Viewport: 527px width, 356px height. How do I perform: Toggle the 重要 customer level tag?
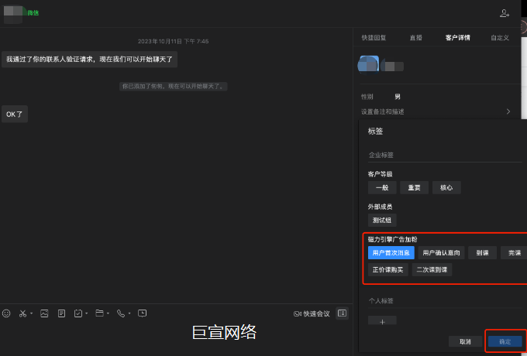click(x=414, y=187)
